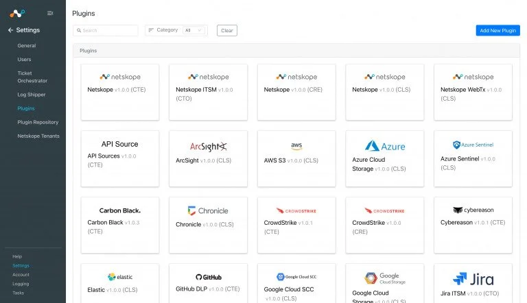Viewport: 527px width, 303px height.
Task: Click 'GitHub DLP' card title text
Action: click(191, 289)
